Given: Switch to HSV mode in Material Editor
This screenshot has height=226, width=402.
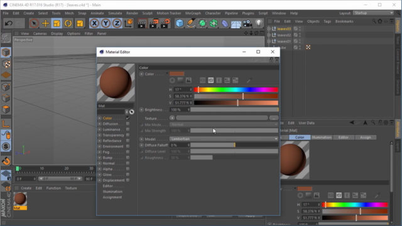Looking at the screenshot, I should [211, 80].
